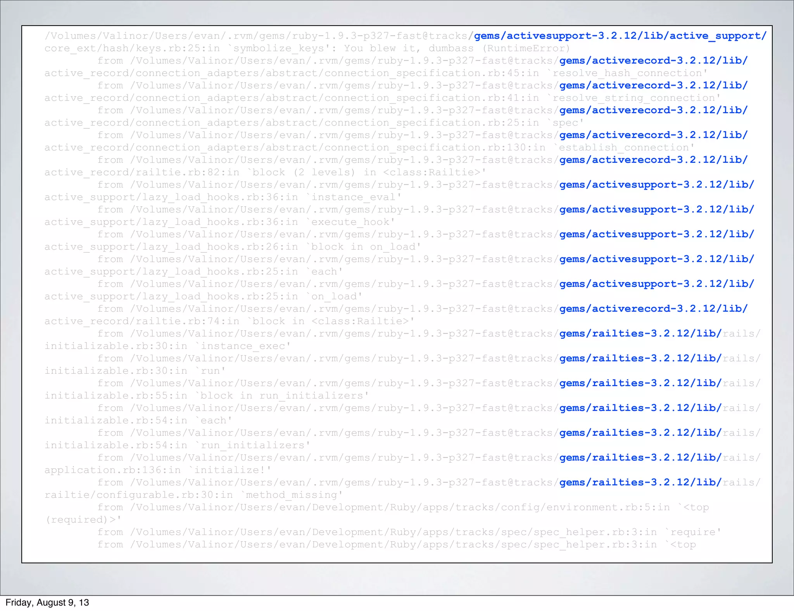
Task: Select the 'initializable.rb:55:in `block in run_initializers'' line
Action: [x=207, y=395]
